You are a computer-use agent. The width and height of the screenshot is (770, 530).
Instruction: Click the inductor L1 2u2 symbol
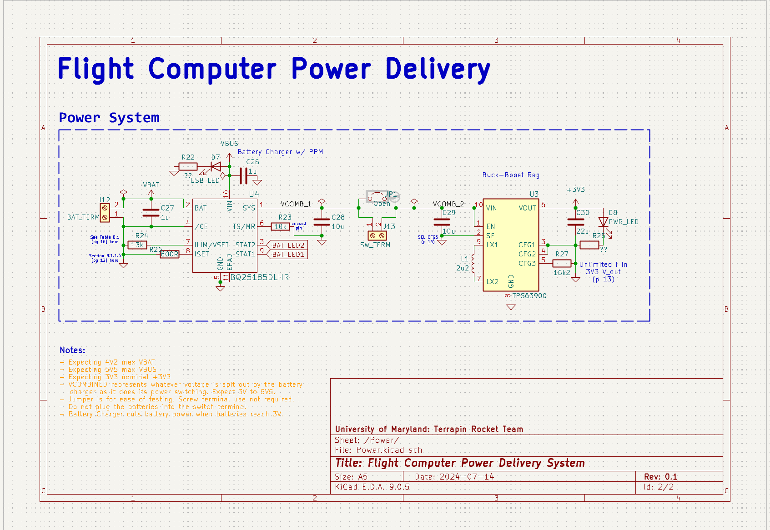click(473, 264)
